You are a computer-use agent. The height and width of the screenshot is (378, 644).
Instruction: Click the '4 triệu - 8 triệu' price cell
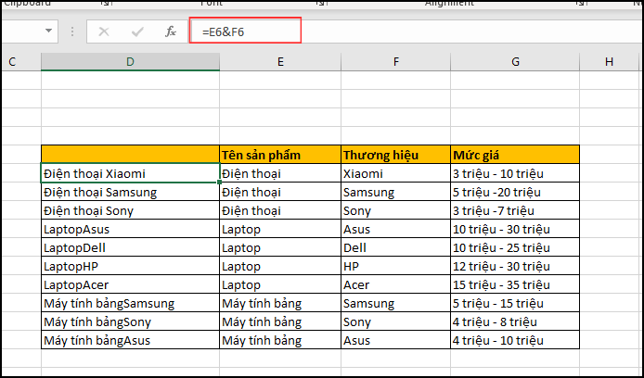(515, 321)
